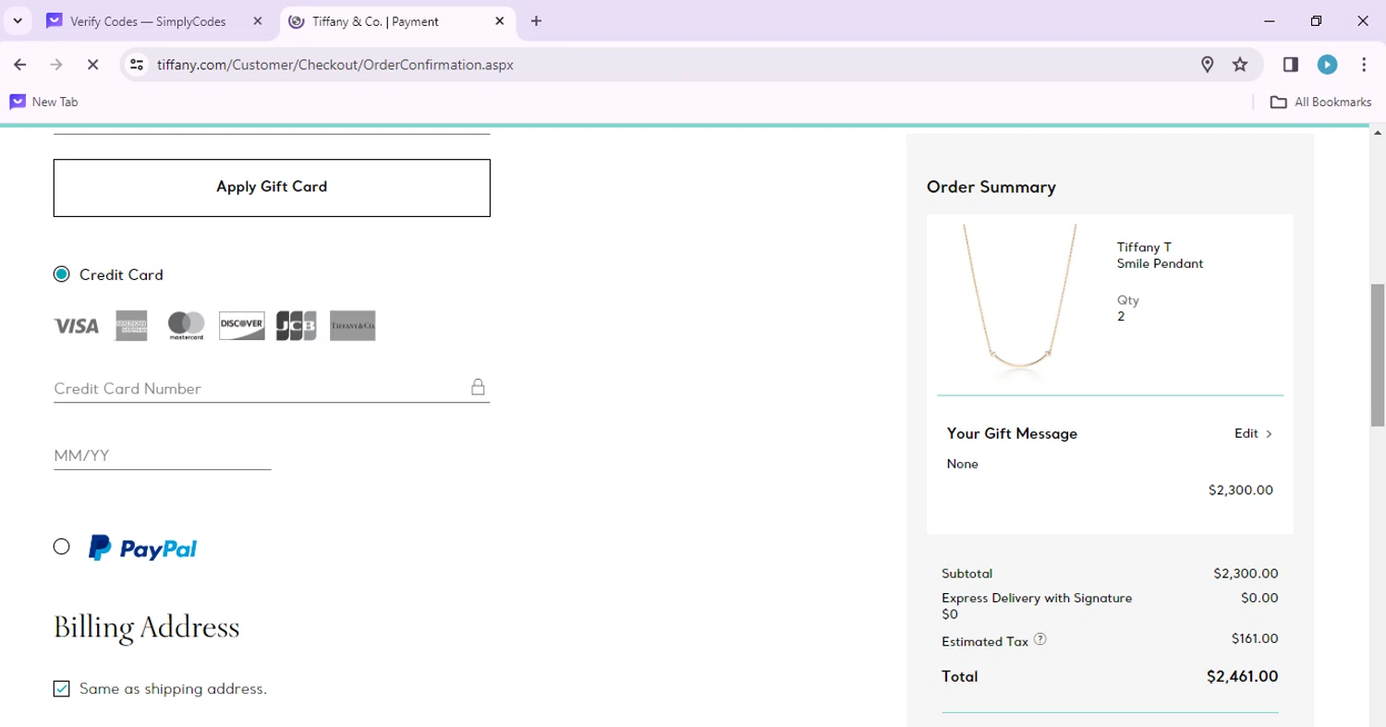This screenshot has width=1386, height=727.
Task: Select the PayPal payment option
Action: [x=62, y=547]
